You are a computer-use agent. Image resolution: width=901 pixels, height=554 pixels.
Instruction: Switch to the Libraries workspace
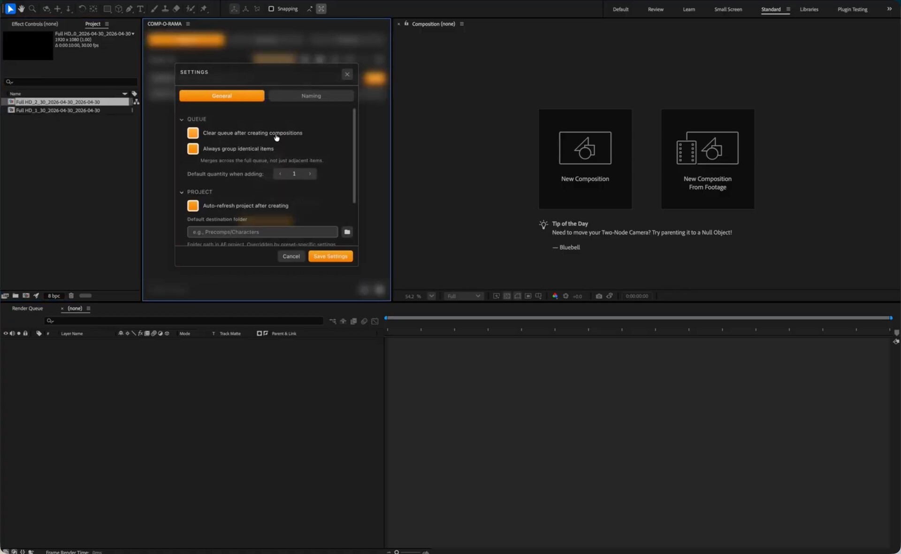[x=809, y=9]
